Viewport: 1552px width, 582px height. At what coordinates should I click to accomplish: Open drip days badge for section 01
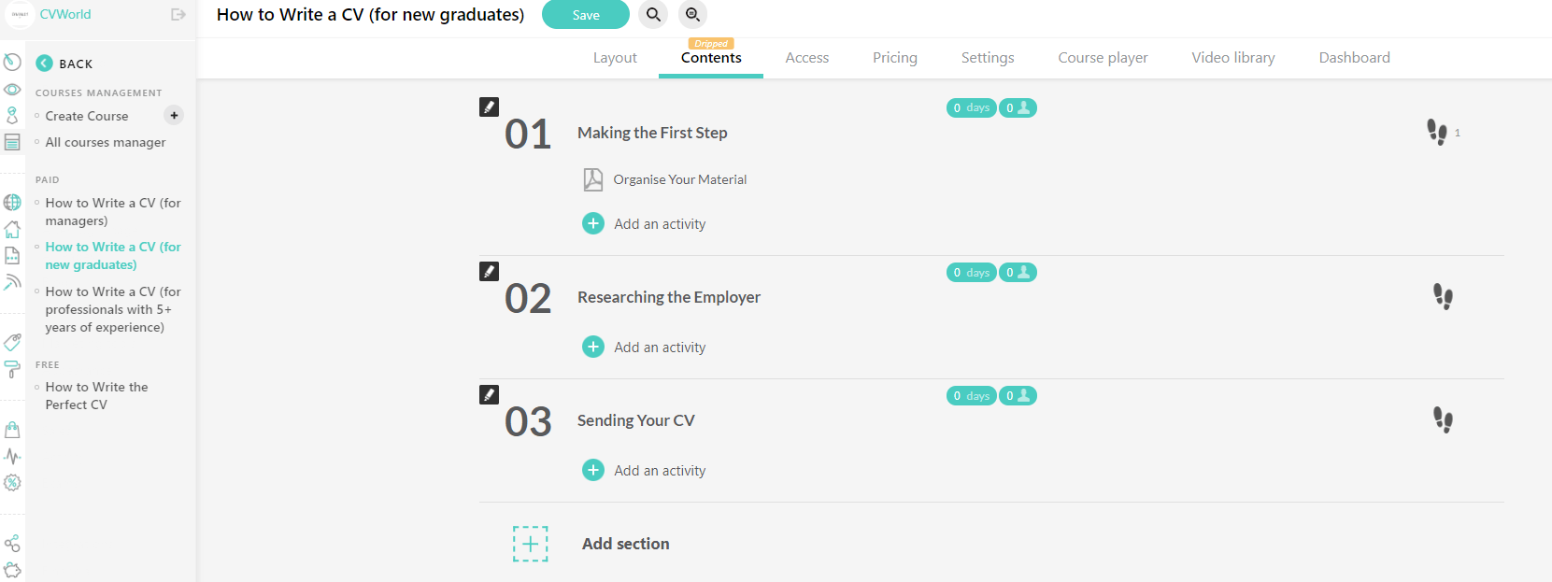pyautogui.click(x=971, y=108)
